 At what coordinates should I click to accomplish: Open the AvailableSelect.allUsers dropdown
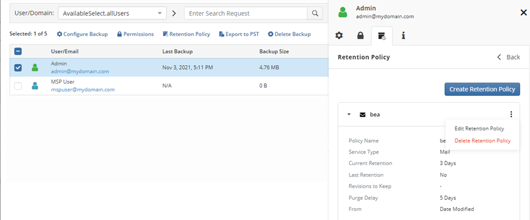(112, 14)
